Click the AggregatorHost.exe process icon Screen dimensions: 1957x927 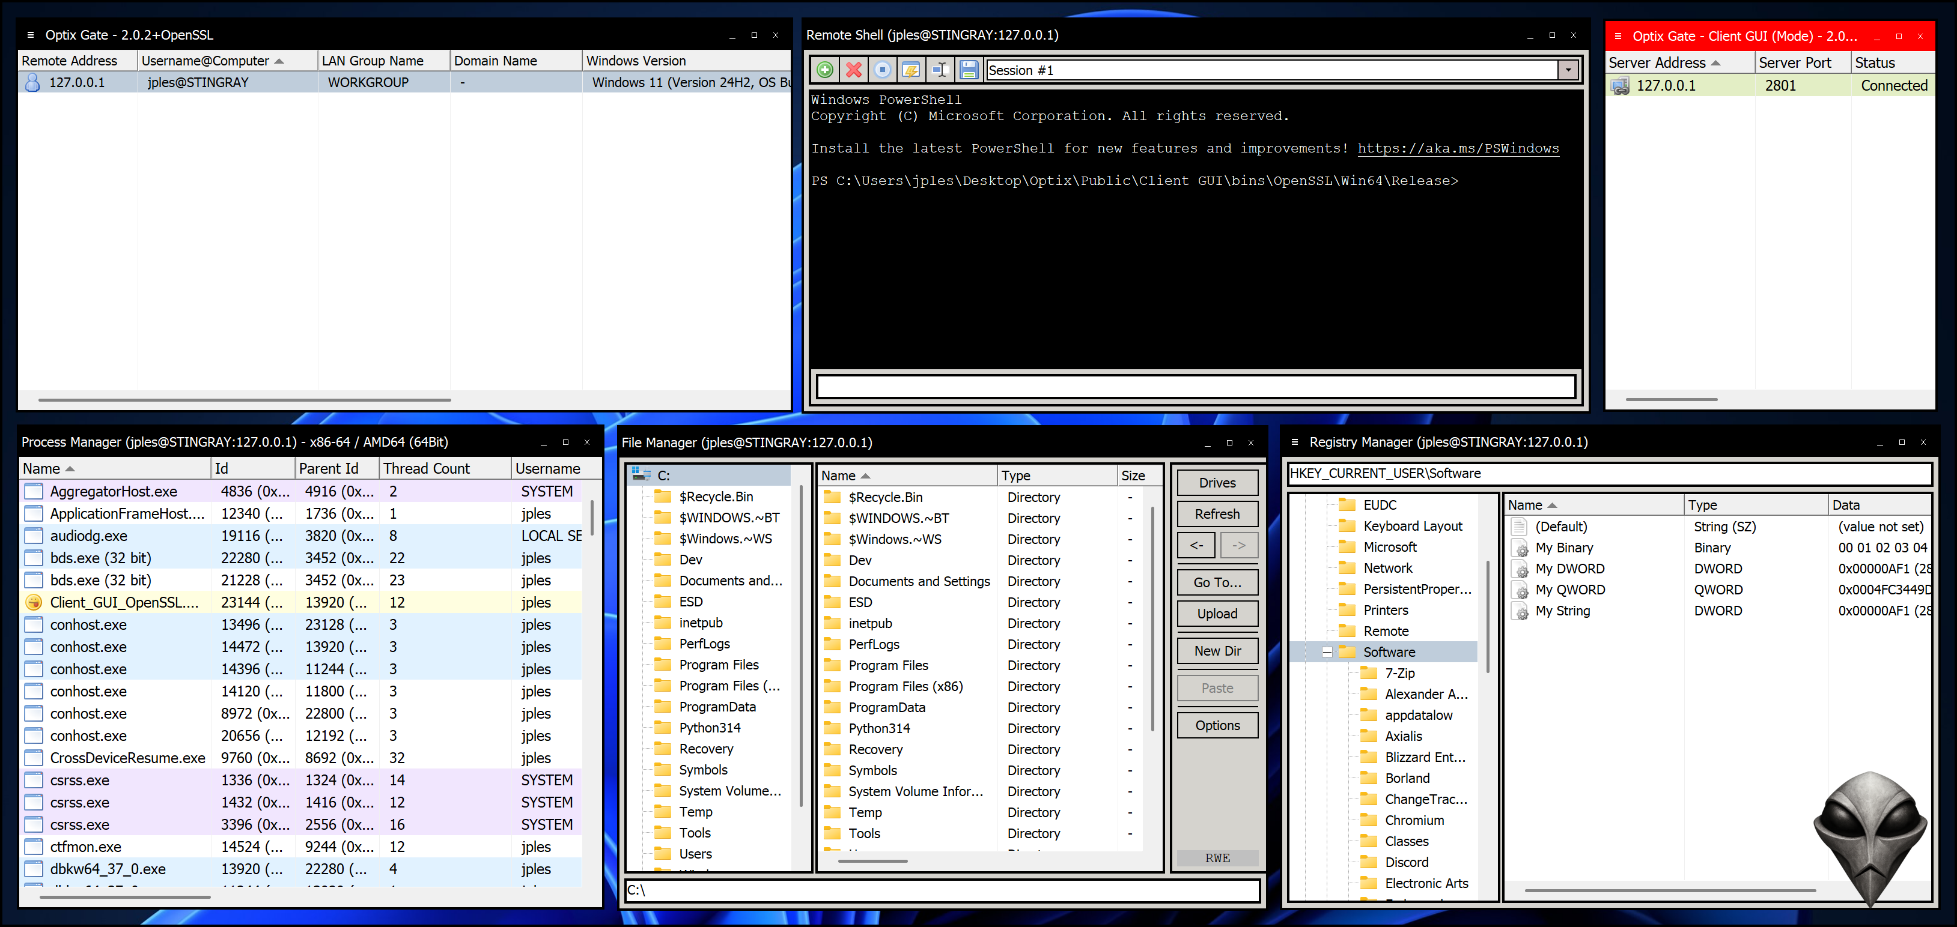(x=34, y=491)
